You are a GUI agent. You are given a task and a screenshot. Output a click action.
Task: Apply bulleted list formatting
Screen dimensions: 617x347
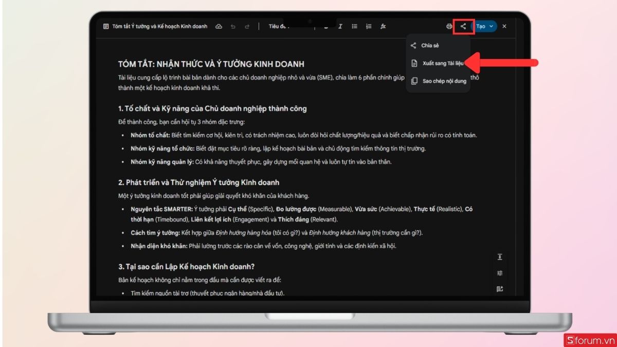[x=354, y=26]
